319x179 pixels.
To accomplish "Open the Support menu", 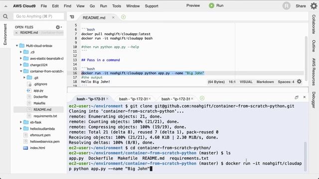I will click(x=152, y=6).
